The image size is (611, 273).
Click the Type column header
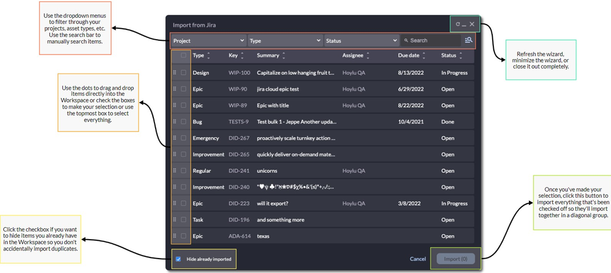coord(198,55)
